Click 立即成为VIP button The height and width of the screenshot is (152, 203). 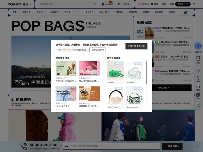[183, 4]
